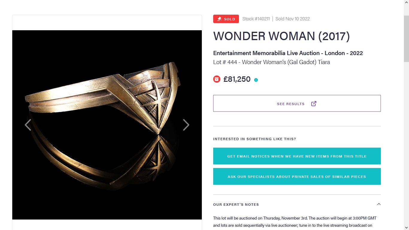The image size is (409, 230).
Task: Click the scrollbar up arrow
Action: coord(406,2)
